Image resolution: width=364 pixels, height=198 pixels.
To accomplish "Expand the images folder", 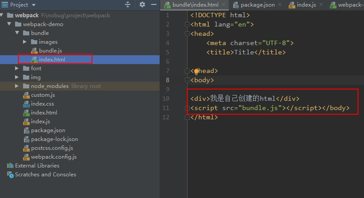I will click(x=25, y=42).
